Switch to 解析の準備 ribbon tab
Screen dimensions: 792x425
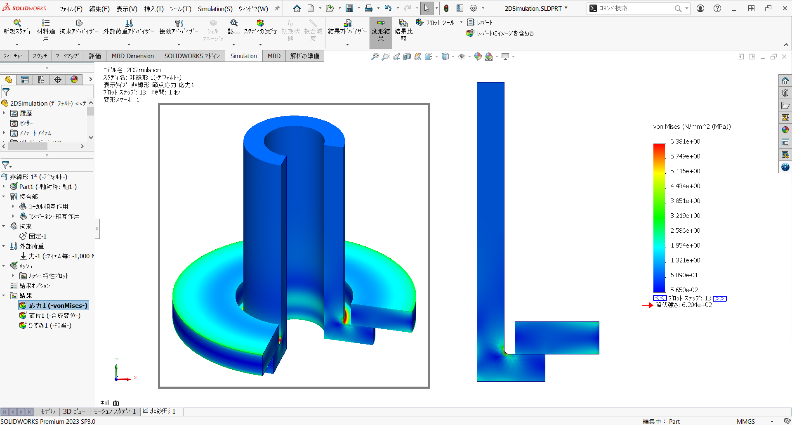tap(304, 56)
